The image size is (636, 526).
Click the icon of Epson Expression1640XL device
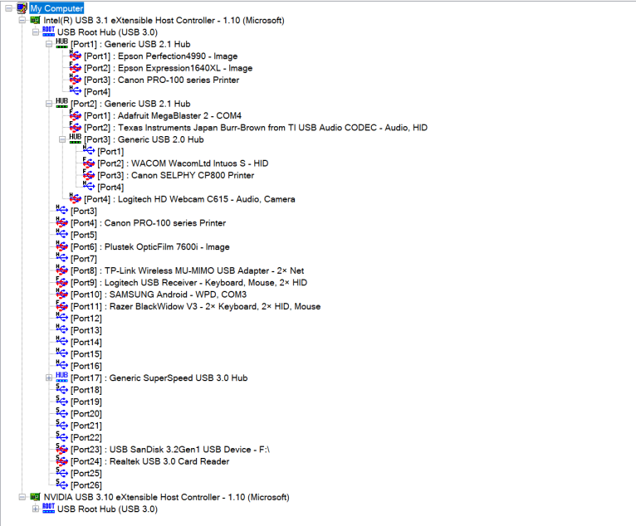(x=75, y=67)
